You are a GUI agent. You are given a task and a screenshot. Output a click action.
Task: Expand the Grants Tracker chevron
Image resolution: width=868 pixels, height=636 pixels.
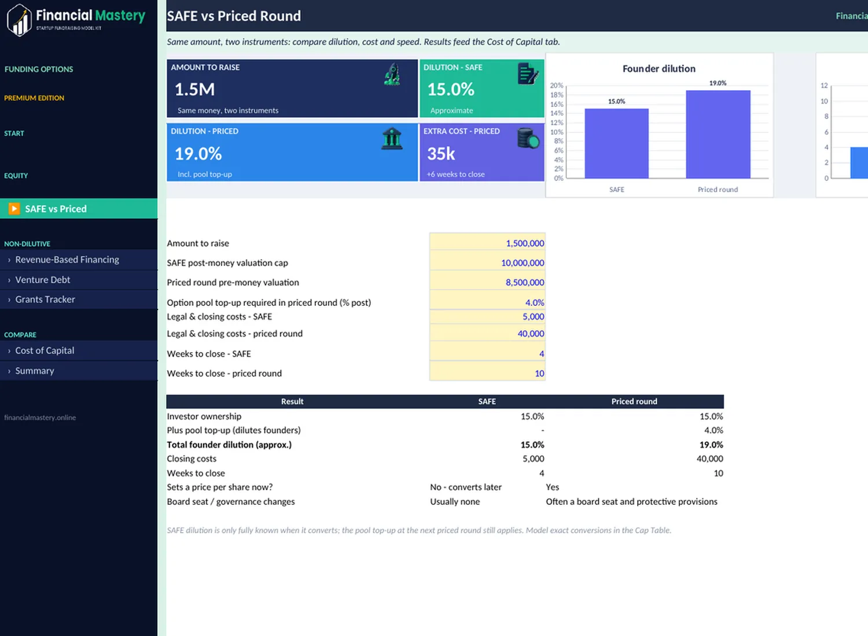click(x=9, y=299)
